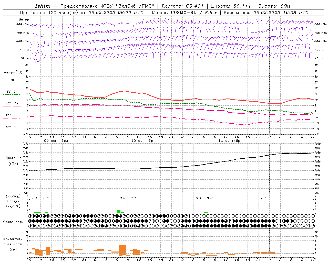The image size is (328, 262).
Task: Click the red solid "2м" legend line
Action: pos(12,83)
